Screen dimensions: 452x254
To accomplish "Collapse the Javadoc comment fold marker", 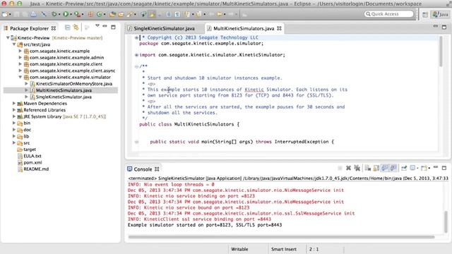I will (136, 66).
